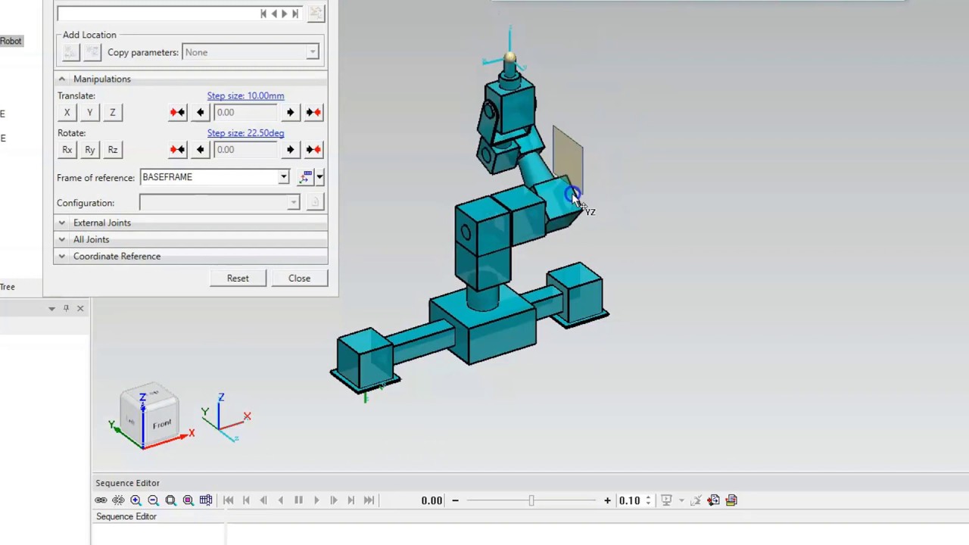The height and width of the screenshot is (545, 969).
Task: Click translate step-forward right arrow
Action: [290, 113]
